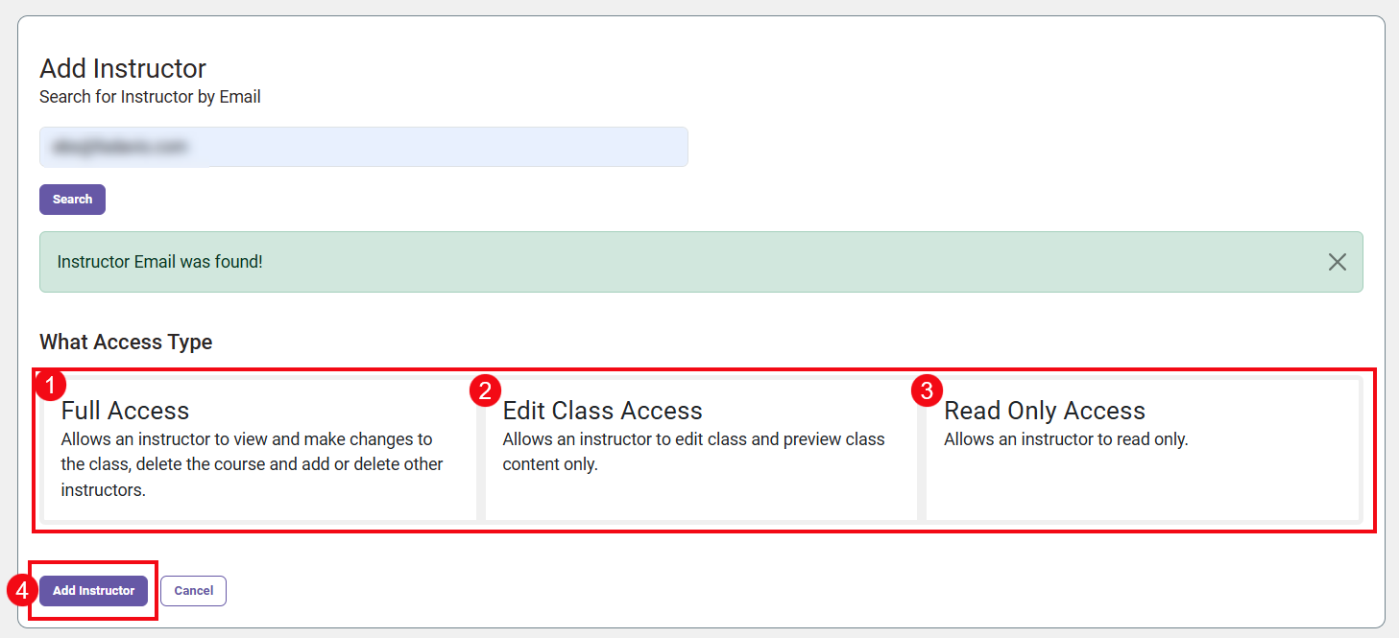Click the Full Access description text

(252, 464)
